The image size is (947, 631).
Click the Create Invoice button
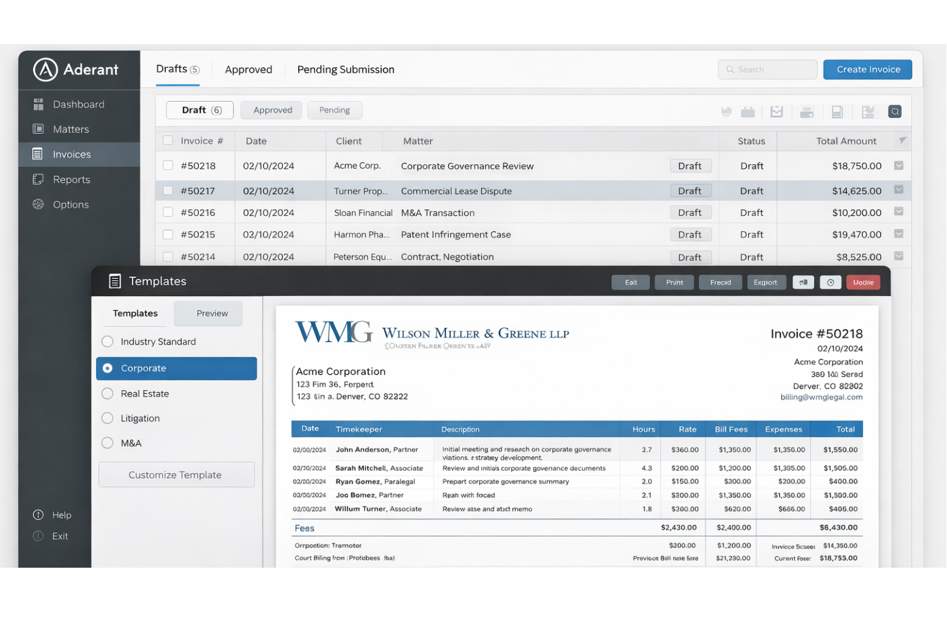(868, 69)
